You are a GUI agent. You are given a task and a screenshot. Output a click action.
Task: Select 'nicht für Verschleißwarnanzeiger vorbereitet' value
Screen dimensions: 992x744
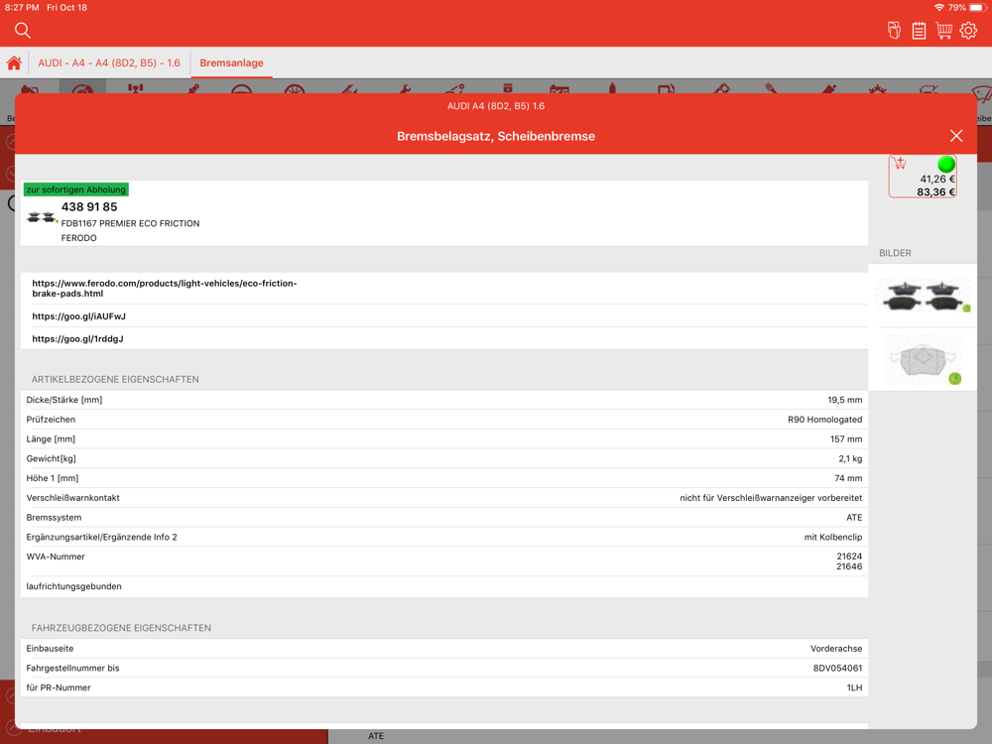[771, 498]
